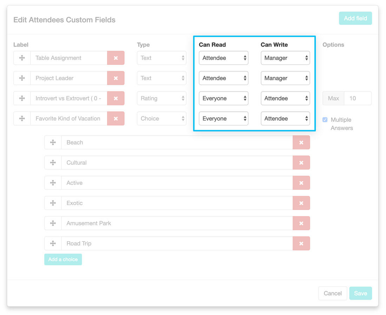Click the Max value input showing 10

click(x=358, y=98)
